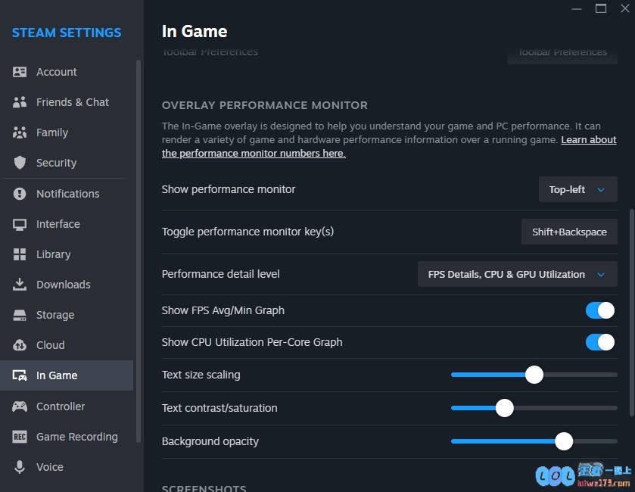Click the Library grid icon
Image resolution: width=635 pixels, height=492 pixels.
[x=20, y=254]
